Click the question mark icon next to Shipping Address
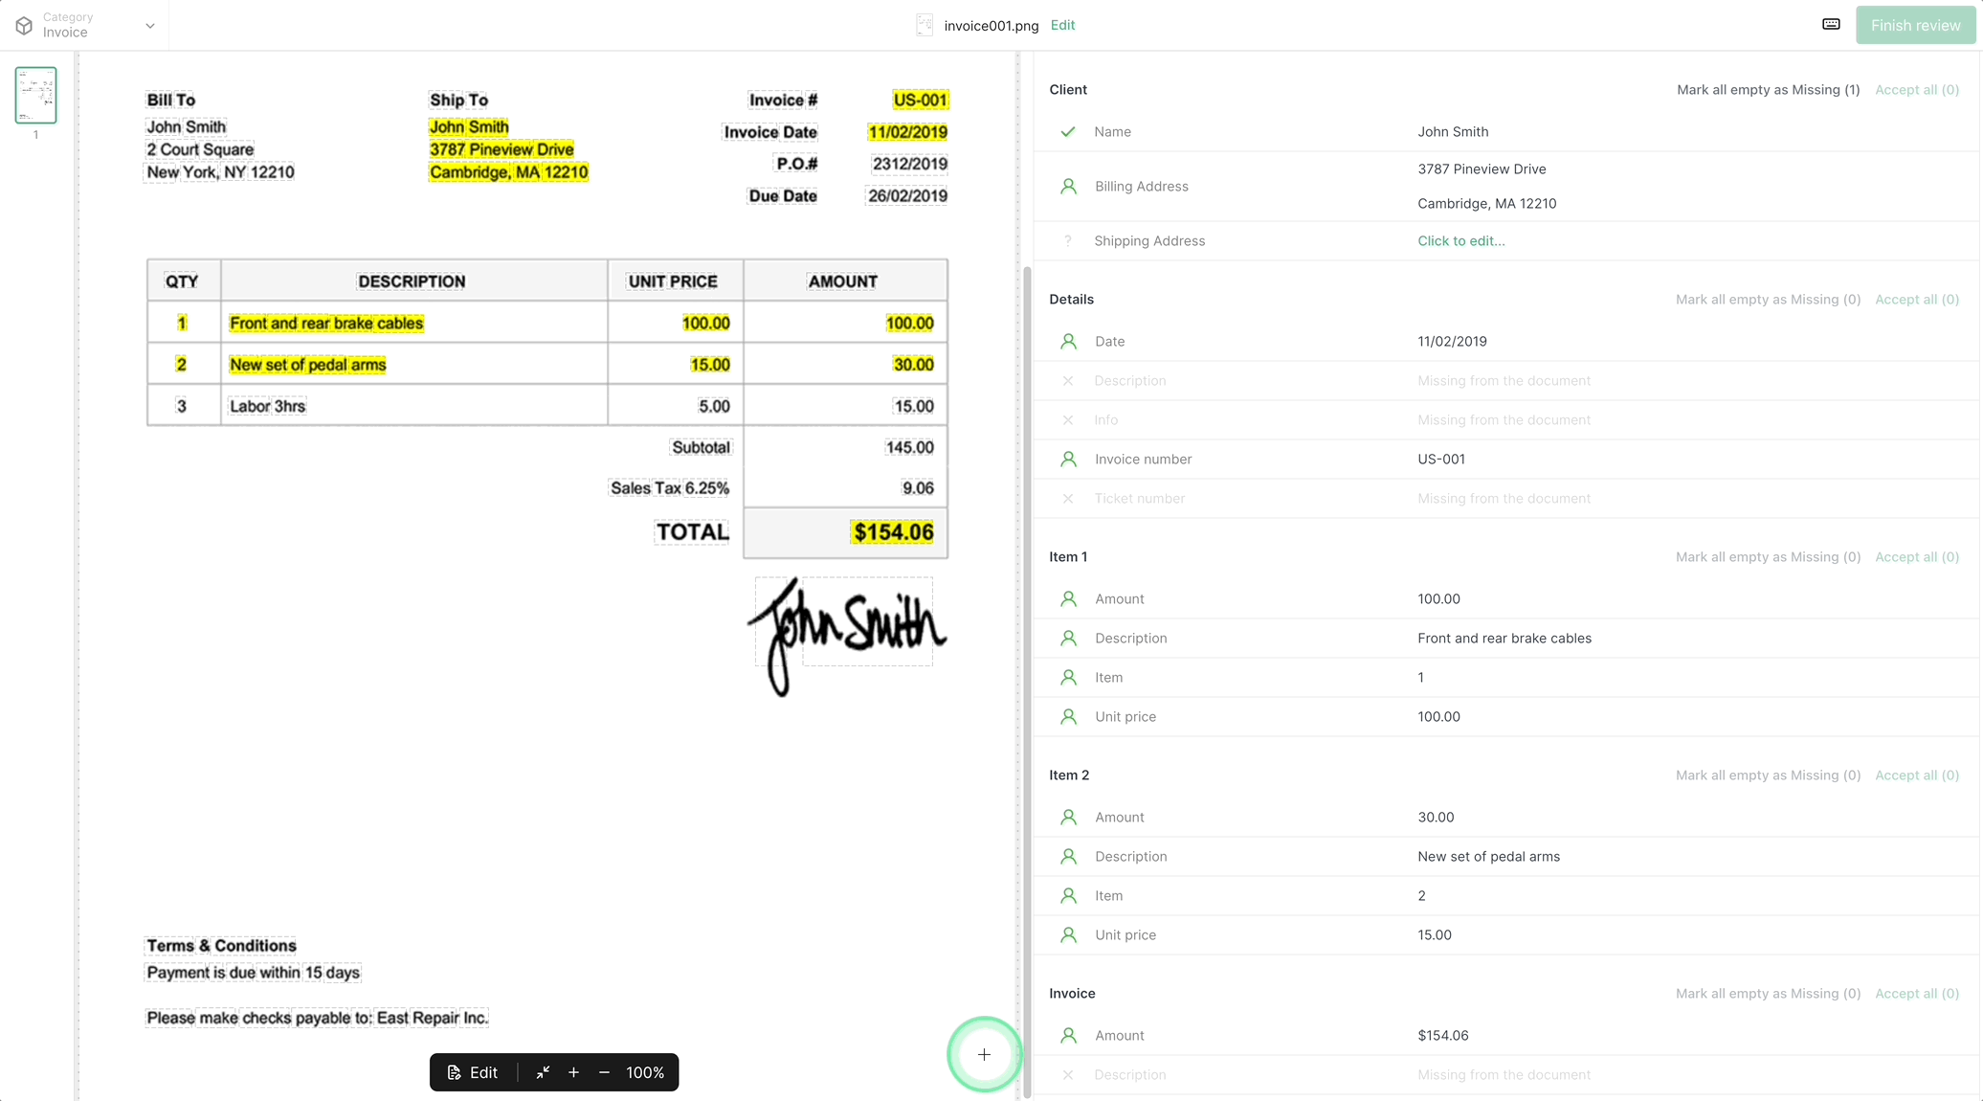 point(1069,240)
